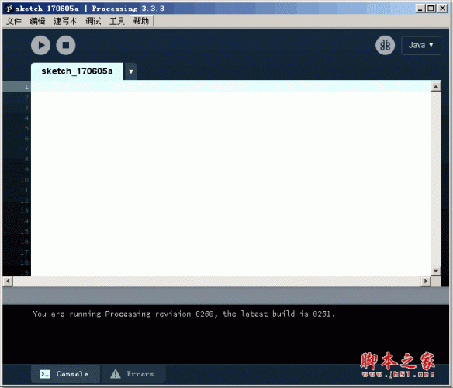
Task: Open the 编辑 menu
Action: 37,21
